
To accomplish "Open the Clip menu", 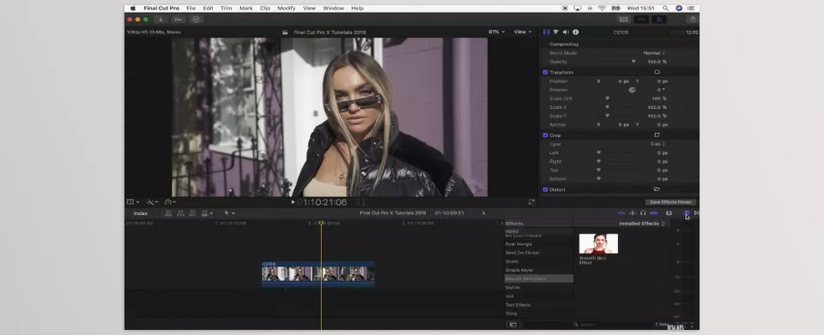I will 265,9.
